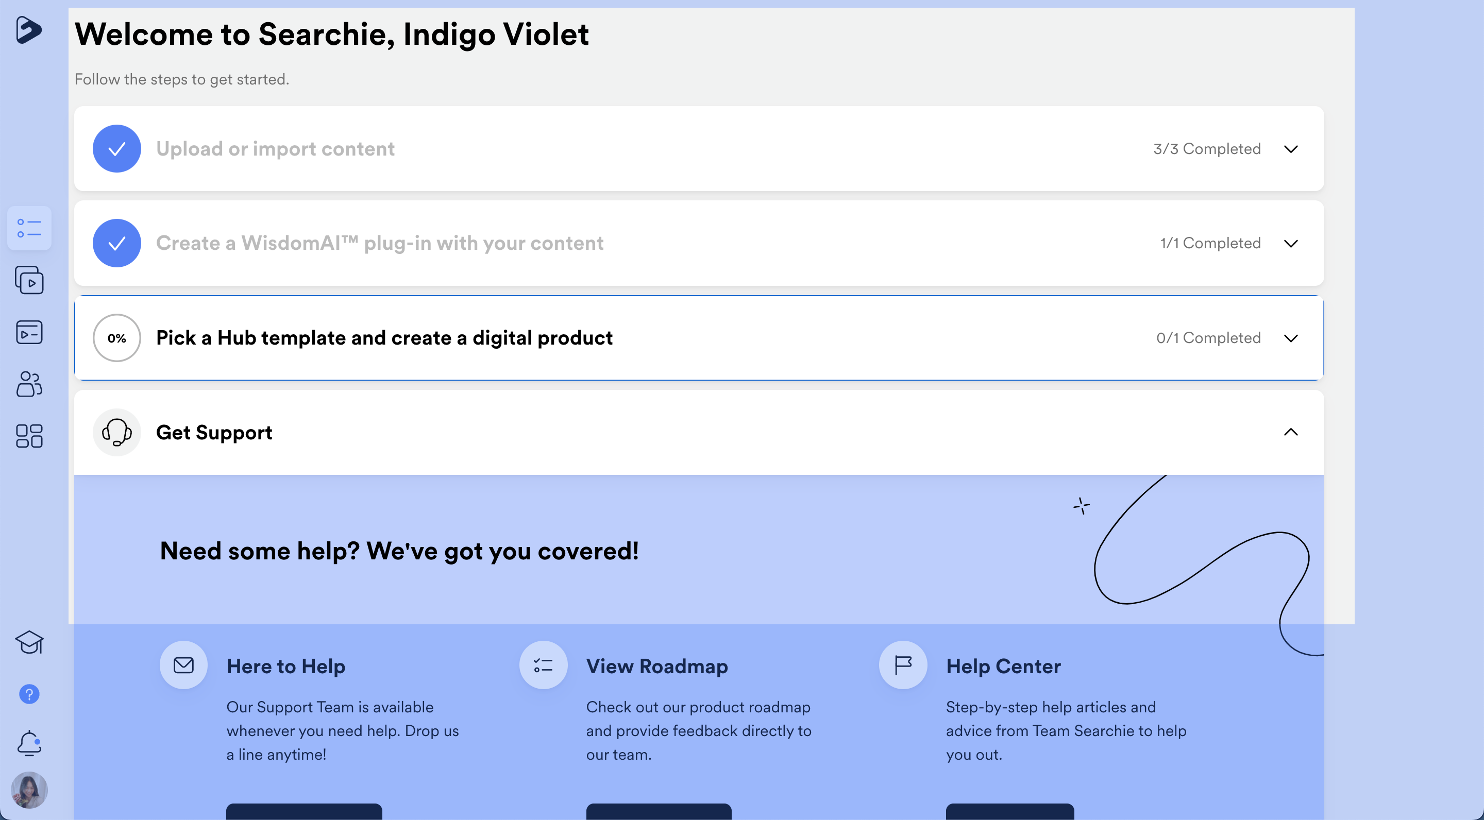Open the media library sidebar icon
The height and width of the screenshot is (820, 1484).
(x=29, y=280)
